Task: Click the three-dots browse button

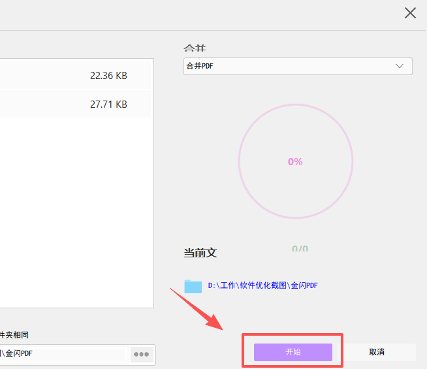Action: point(141,354)
